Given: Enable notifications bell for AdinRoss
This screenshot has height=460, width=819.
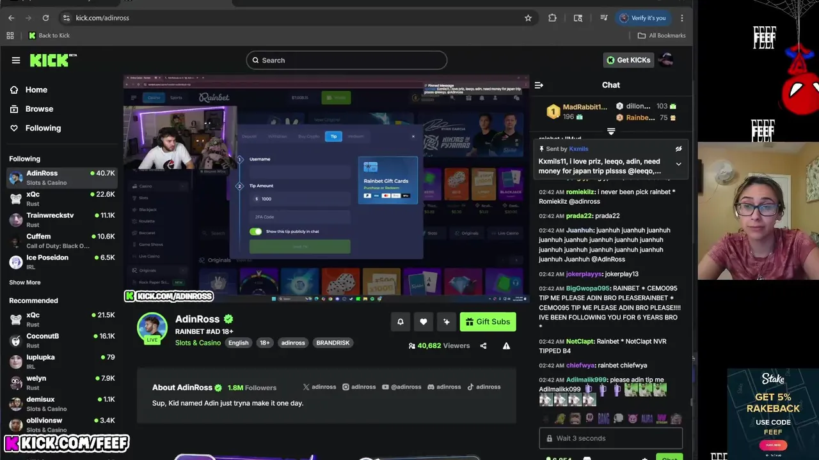Looking at the screenshot, I should pyautogui.click(x=401, y=321).
